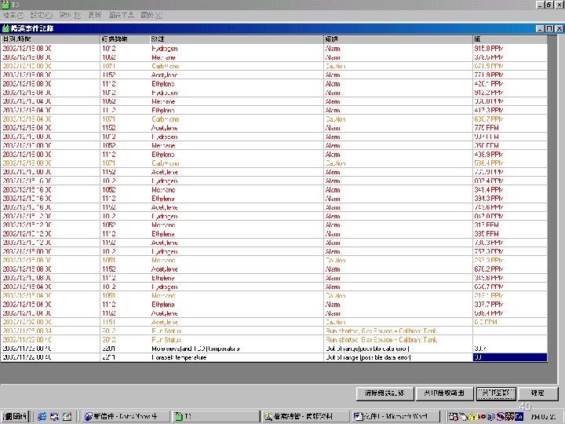The height and width of the screenshot is (424, 565).
Task: Switch to the T3 taskbar button
Action: point(216,416)
